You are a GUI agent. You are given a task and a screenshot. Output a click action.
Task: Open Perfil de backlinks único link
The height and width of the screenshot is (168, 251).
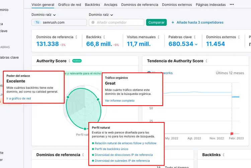[x=111, y=149]
